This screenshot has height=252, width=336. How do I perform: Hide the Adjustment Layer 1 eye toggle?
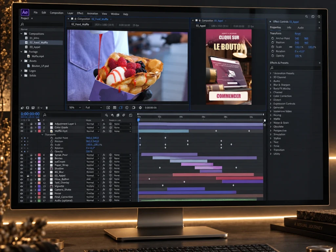22,124
